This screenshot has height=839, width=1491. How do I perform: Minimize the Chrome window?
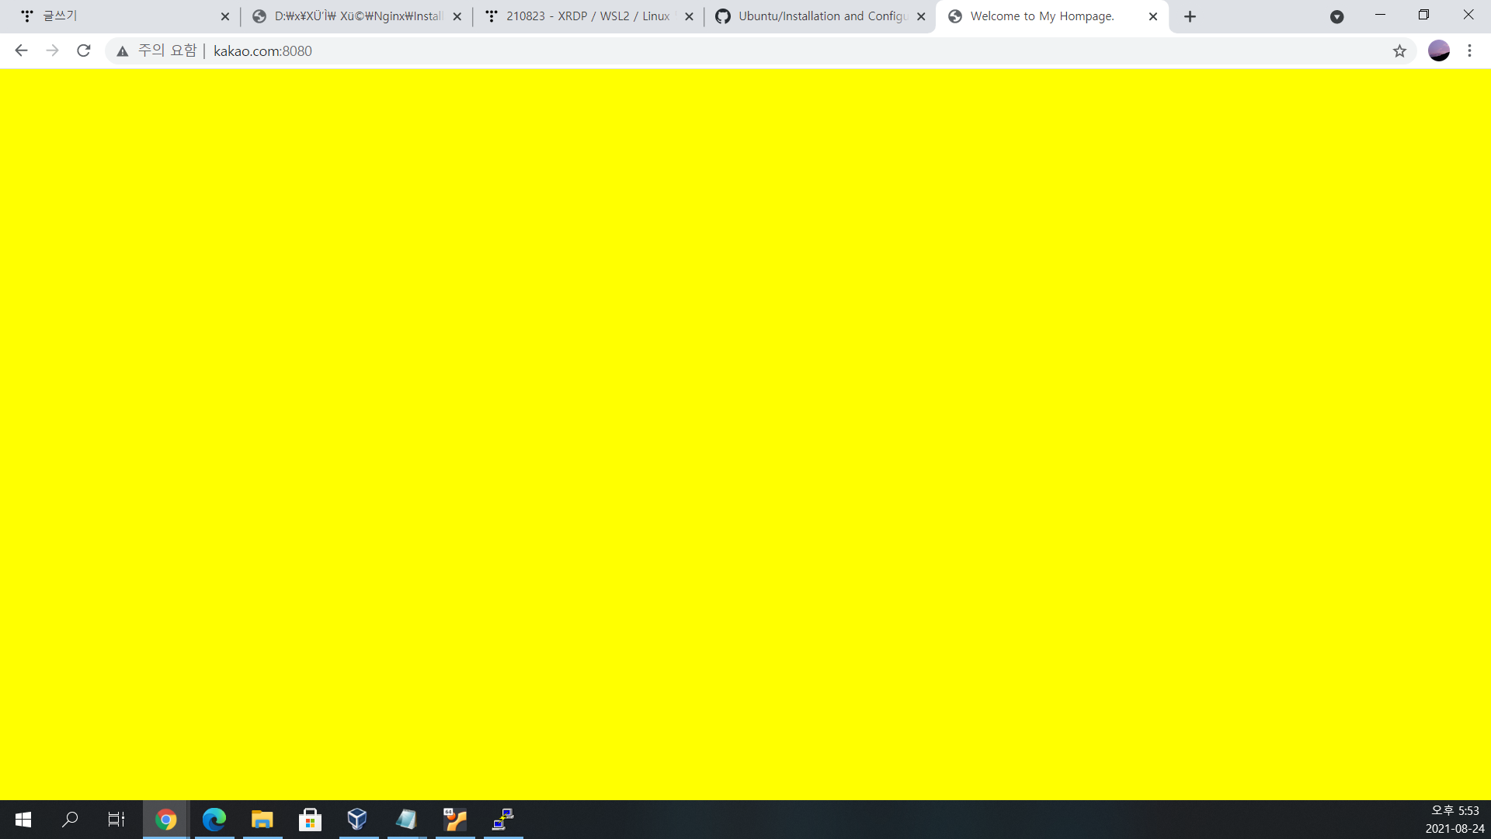[x=1380, y=15]
